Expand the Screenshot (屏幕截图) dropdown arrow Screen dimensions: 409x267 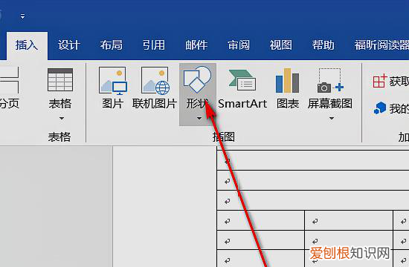click(x=332, y=119)
